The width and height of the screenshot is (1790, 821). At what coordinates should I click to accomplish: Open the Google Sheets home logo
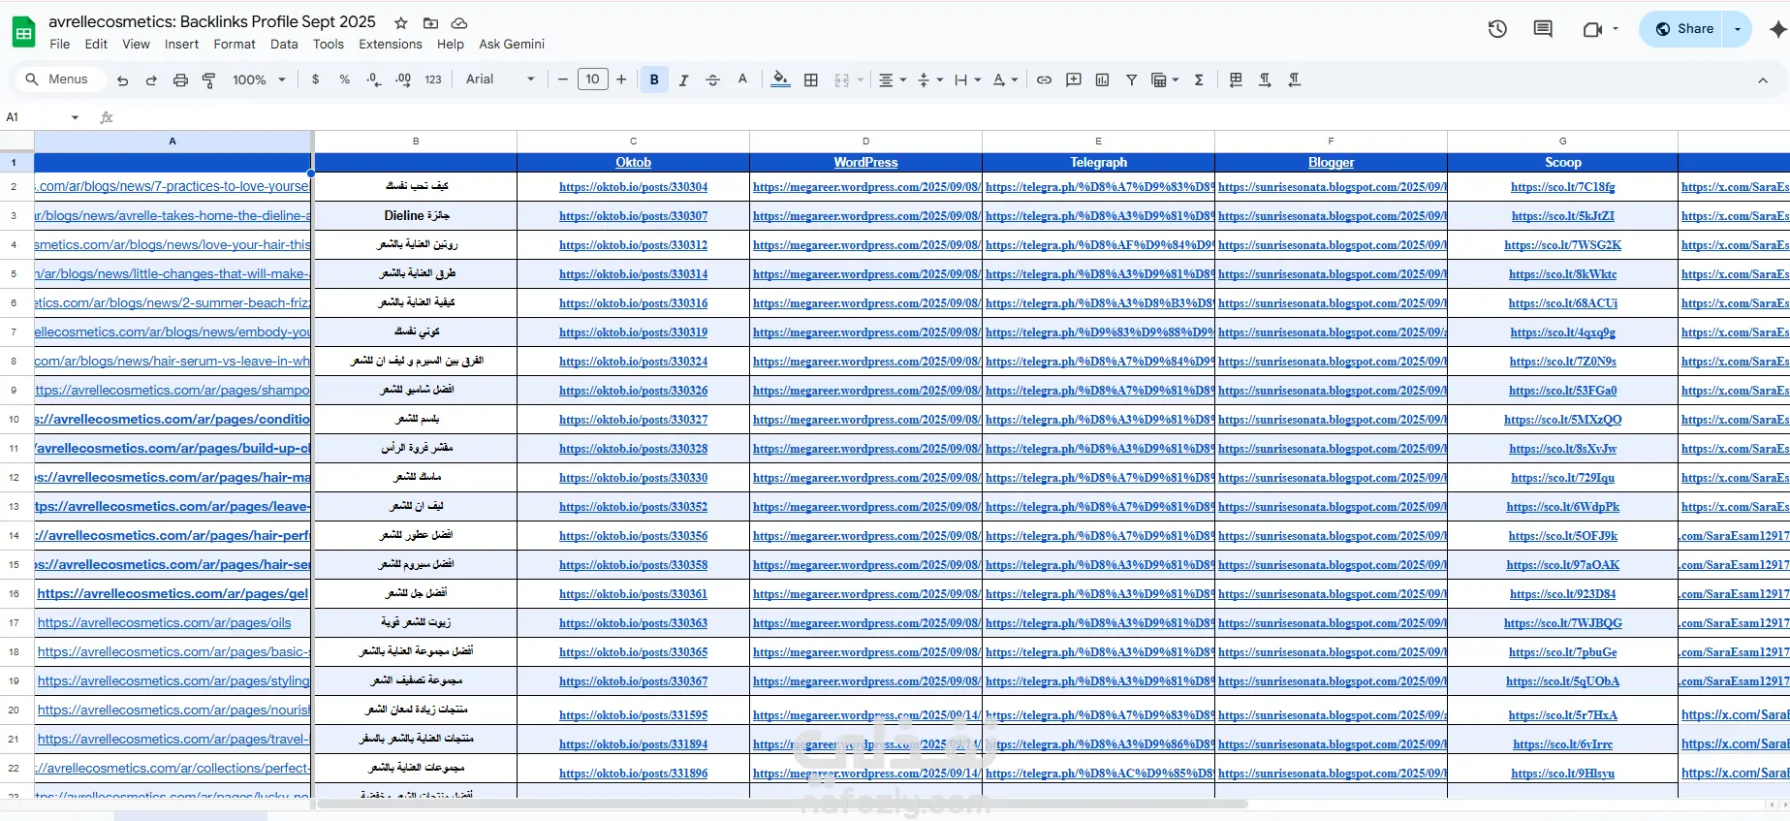point(23,32)
